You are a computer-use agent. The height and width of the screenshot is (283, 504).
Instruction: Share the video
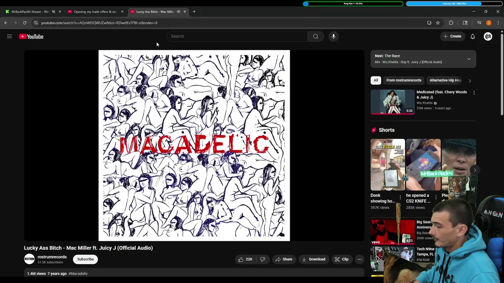coord(283,259)
